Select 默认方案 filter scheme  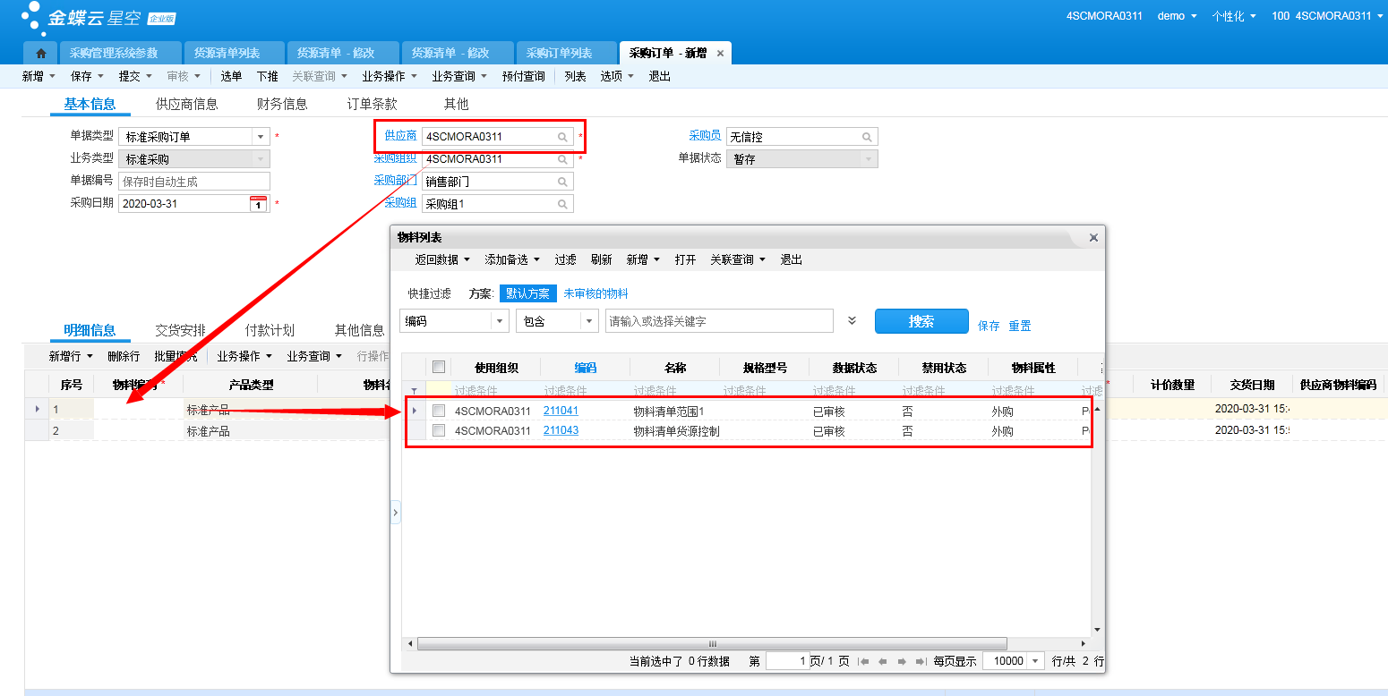[x=528, y=293]
